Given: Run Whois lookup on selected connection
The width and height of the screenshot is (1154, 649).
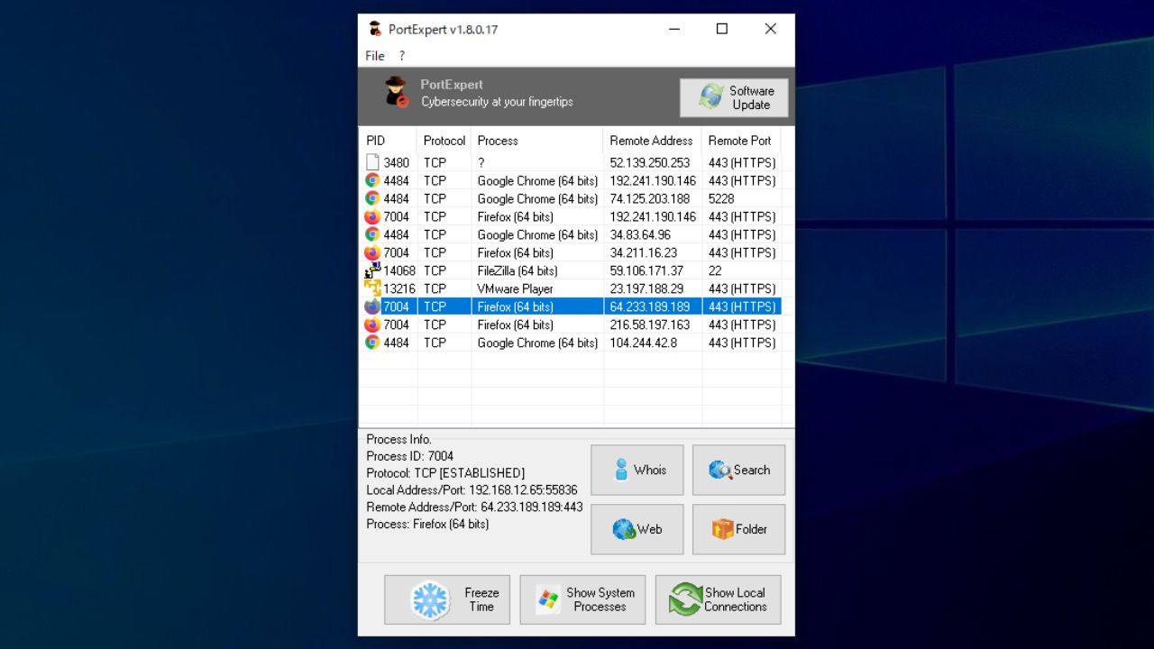Looking at the screenshot, I should (x=637, y=470).
